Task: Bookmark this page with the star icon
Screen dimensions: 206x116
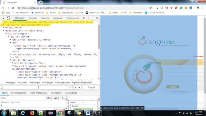Action: tap(151, 8)
